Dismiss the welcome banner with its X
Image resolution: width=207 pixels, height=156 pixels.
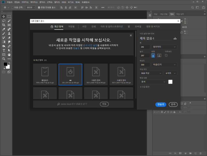(131, 36)
